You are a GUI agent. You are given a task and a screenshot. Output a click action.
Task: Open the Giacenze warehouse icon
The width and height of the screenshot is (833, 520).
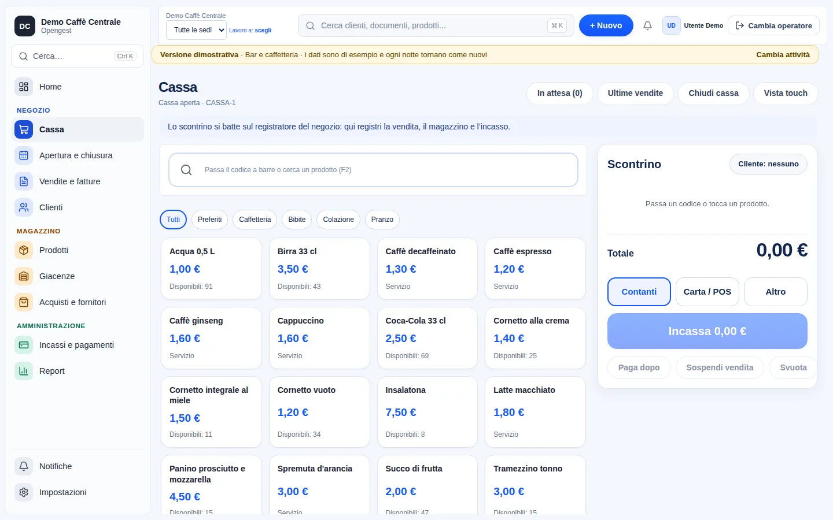point(24,276)
